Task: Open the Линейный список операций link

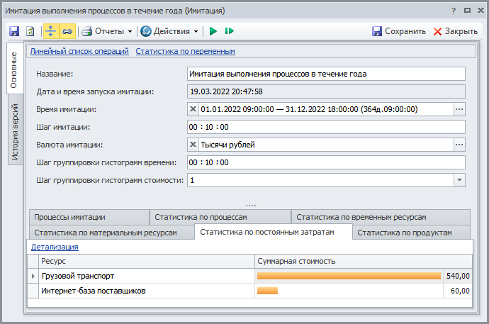Action: tap(79, 51)
